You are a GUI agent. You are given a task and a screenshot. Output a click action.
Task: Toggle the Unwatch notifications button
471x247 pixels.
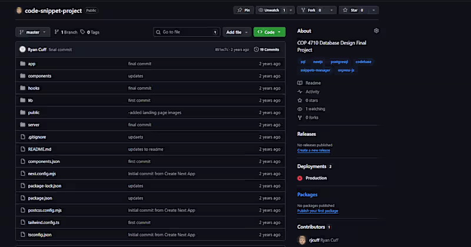click(271, 10)
